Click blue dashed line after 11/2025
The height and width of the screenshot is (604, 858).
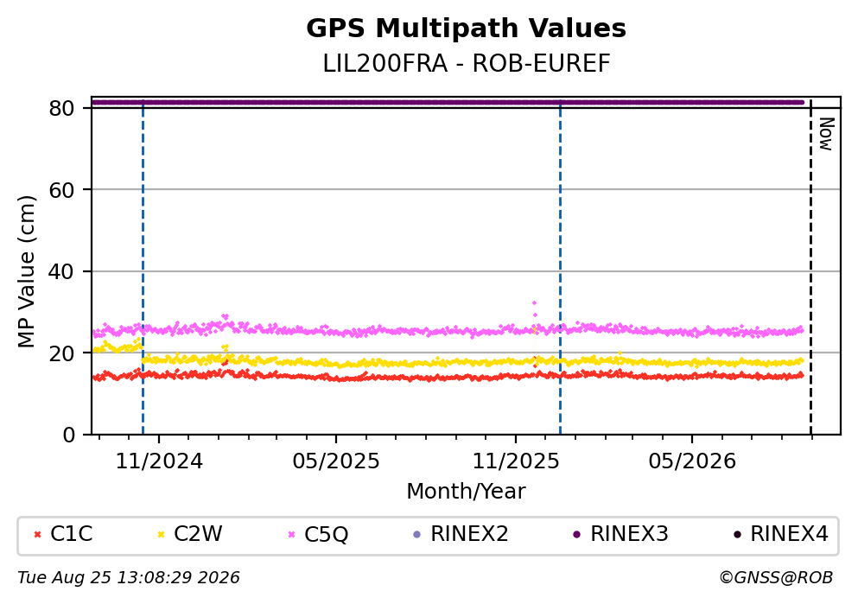[x=560, y=268]
